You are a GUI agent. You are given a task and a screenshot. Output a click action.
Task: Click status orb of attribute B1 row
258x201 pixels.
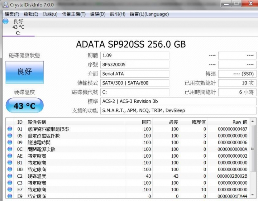click(x=10, y=163)
